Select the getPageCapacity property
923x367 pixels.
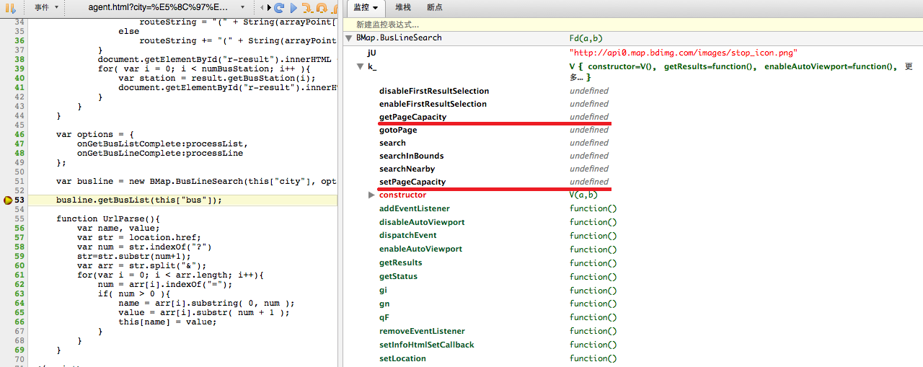(x=412, y=117)
